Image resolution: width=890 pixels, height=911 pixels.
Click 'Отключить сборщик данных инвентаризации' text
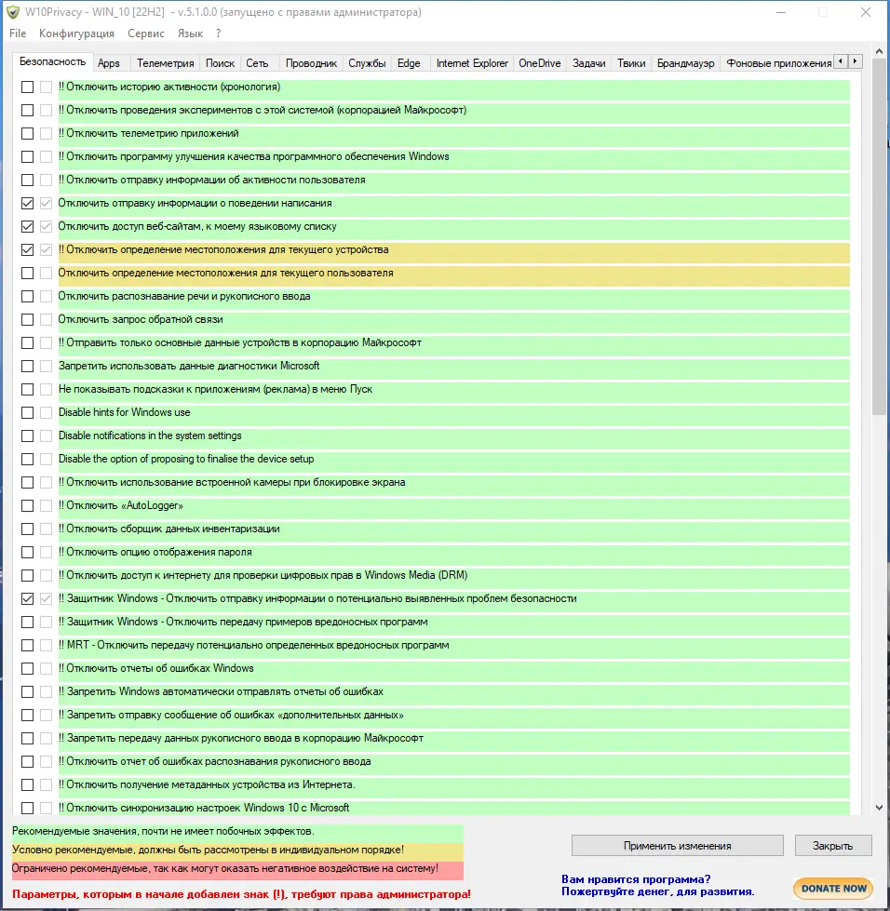[169, 529]
